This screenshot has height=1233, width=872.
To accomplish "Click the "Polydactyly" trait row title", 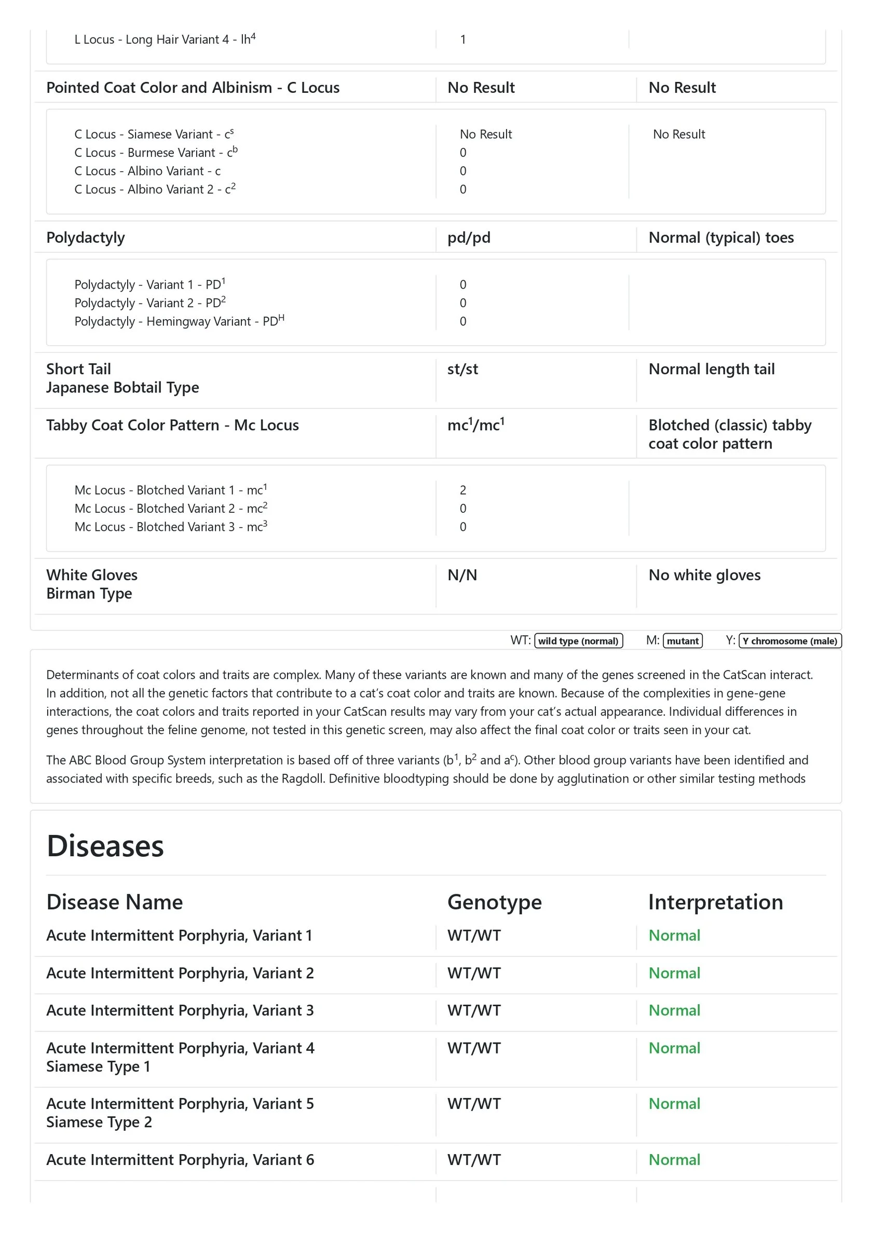I will pyautogui.click(x=86, y=237).
